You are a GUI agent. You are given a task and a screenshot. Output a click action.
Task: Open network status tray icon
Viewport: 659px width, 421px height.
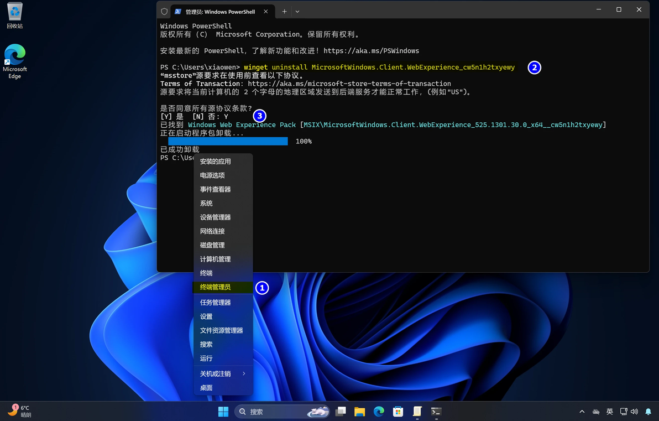(624, 412)
